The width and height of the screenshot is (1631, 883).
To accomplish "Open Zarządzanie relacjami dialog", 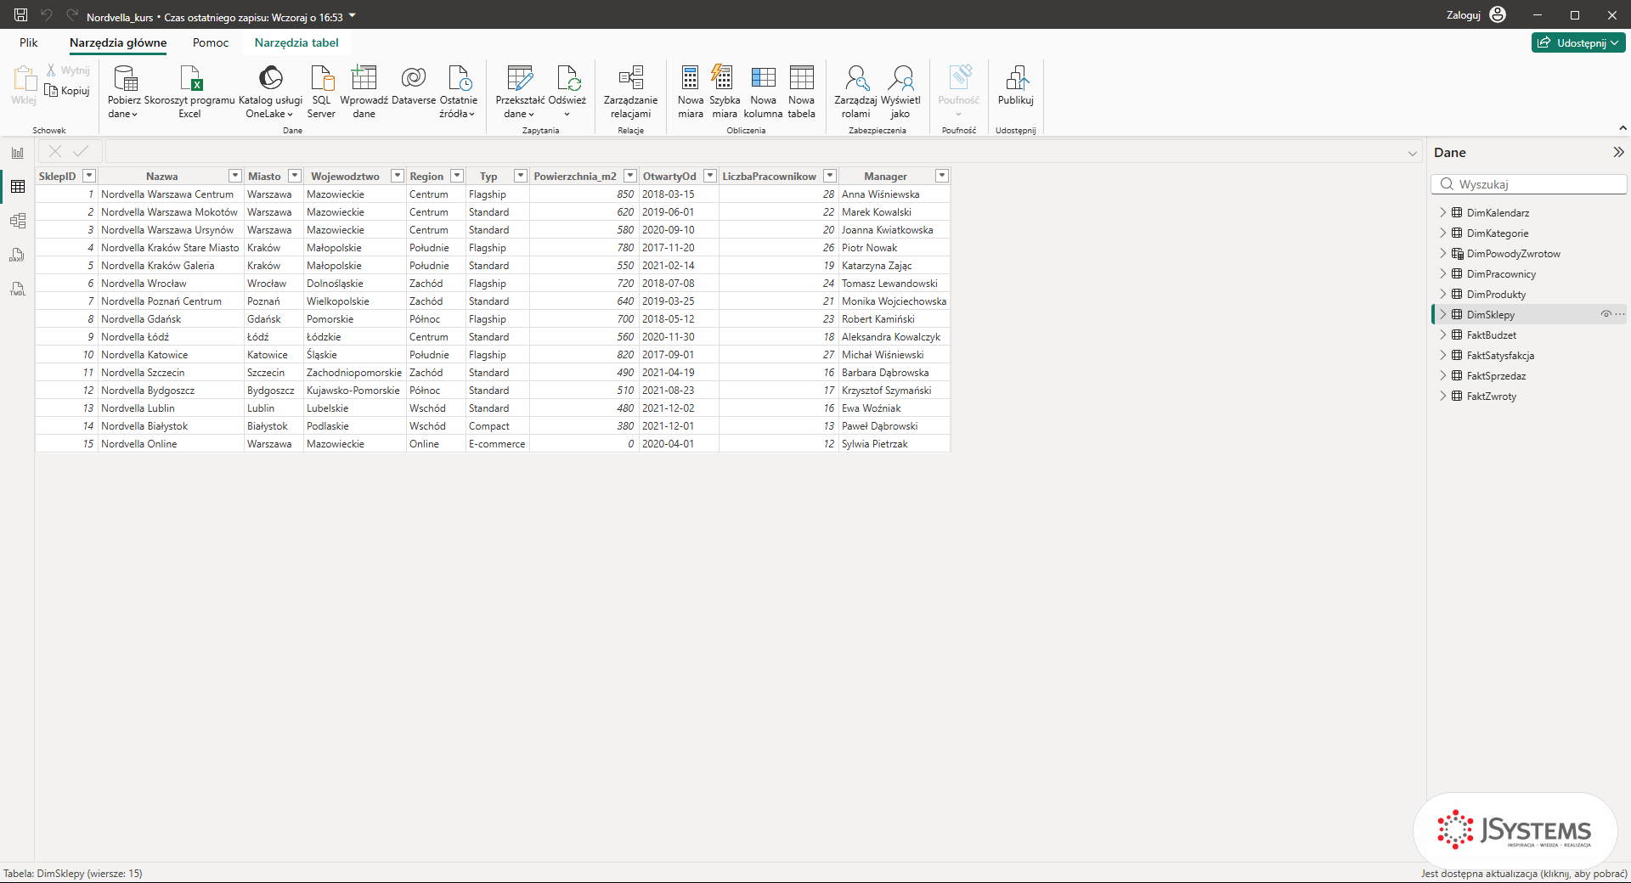I will point(630,92).
